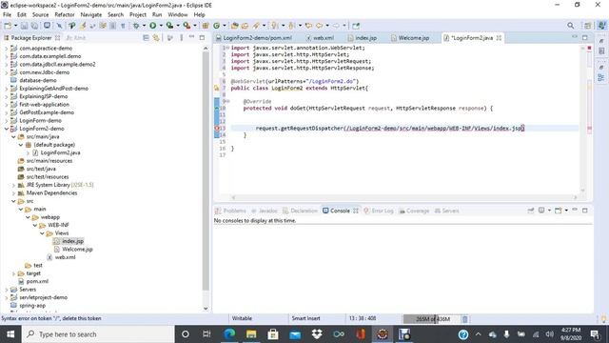Minimize the Package Explorer view
This screenshot has width=609, height=343.
(192, 37)
